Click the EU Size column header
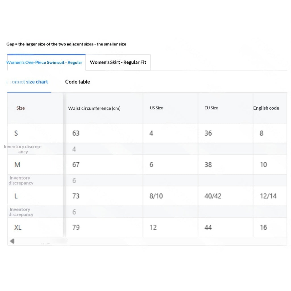The height and width of the screenshot is (291, 291). (211, 108)
